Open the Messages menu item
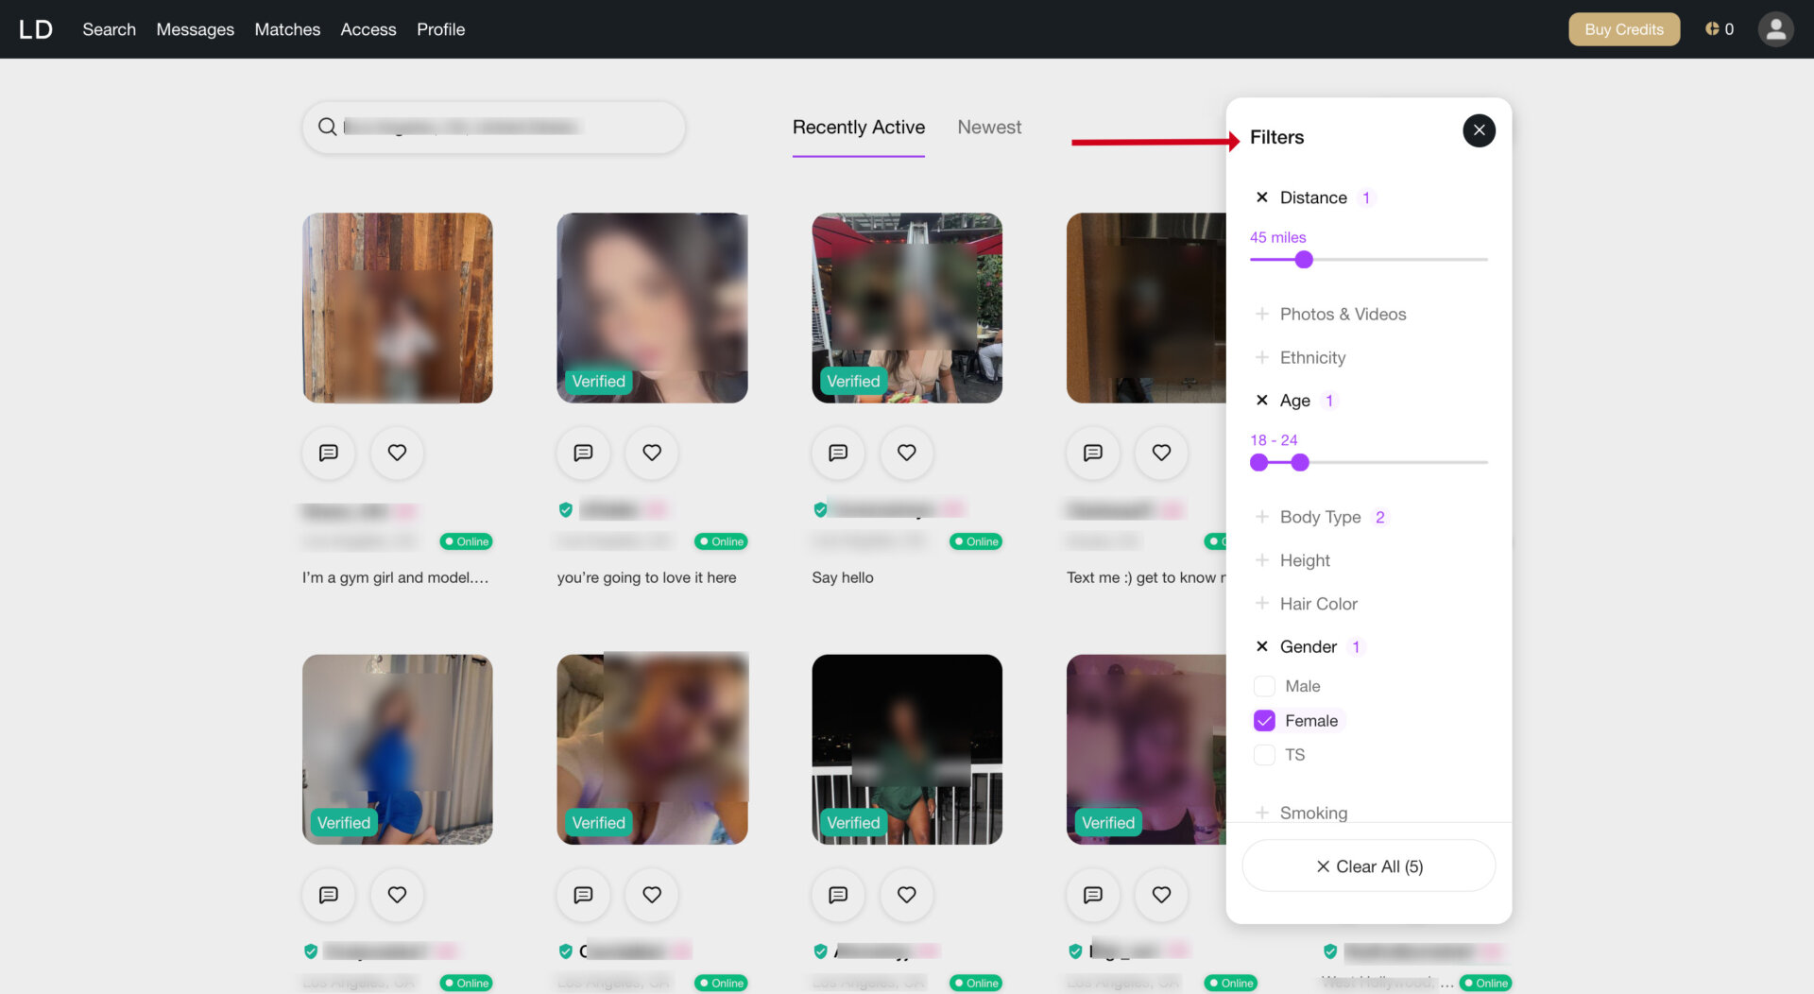Screen dimensions: 1814x994 [195, 29]
